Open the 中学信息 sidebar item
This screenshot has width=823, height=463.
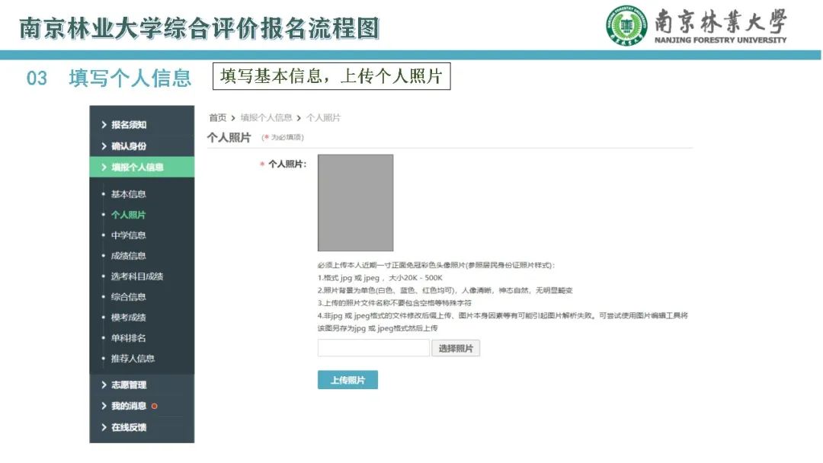pyautogui.click(x=128, y=235)
